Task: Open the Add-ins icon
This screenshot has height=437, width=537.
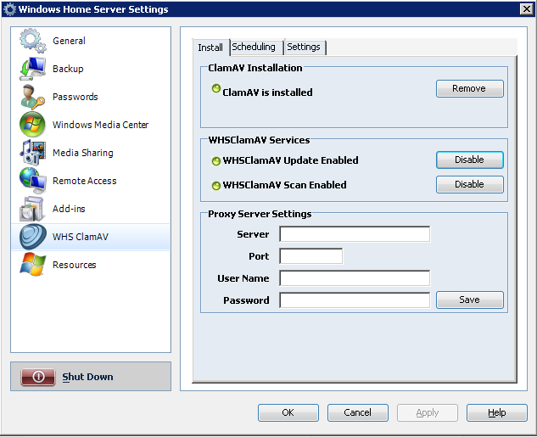Action: [32, 209]
